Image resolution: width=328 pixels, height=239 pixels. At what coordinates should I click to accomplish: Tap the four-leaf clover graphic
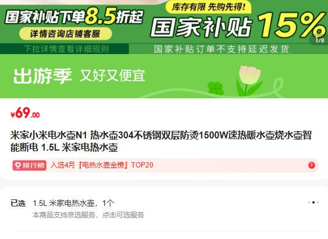click(215, 88)
